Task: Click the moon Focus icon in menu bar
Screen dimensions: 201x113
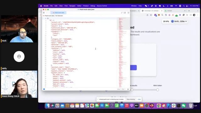Action: 164,6
